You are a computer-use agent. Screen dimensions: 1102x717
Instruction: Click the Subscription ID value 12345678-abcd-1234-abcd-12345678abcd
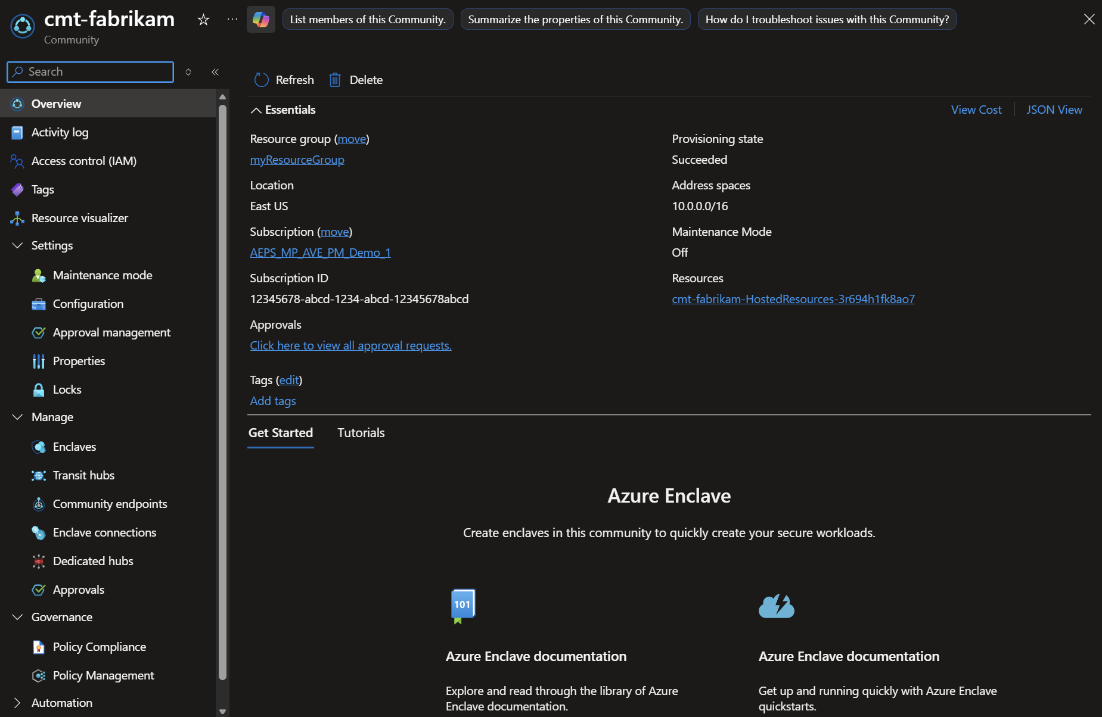(359, 299)
